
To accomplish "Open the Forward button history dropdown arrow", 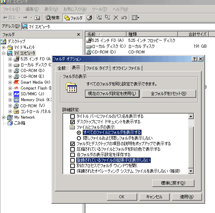I will 31,18.
